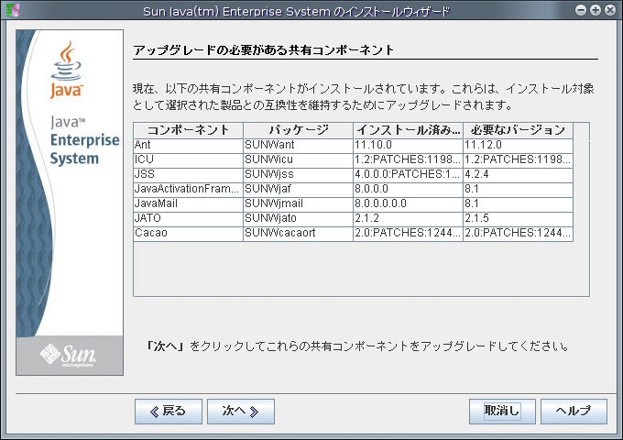The width and height of the screenshot is (623, 440).
Task: Select the Ant component cell
Action: pos(189,145)
